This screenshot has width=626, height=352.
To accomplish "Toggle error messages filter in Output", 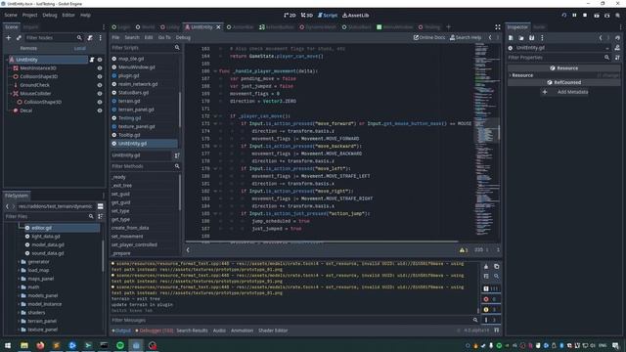I will (x=491, y=299).
